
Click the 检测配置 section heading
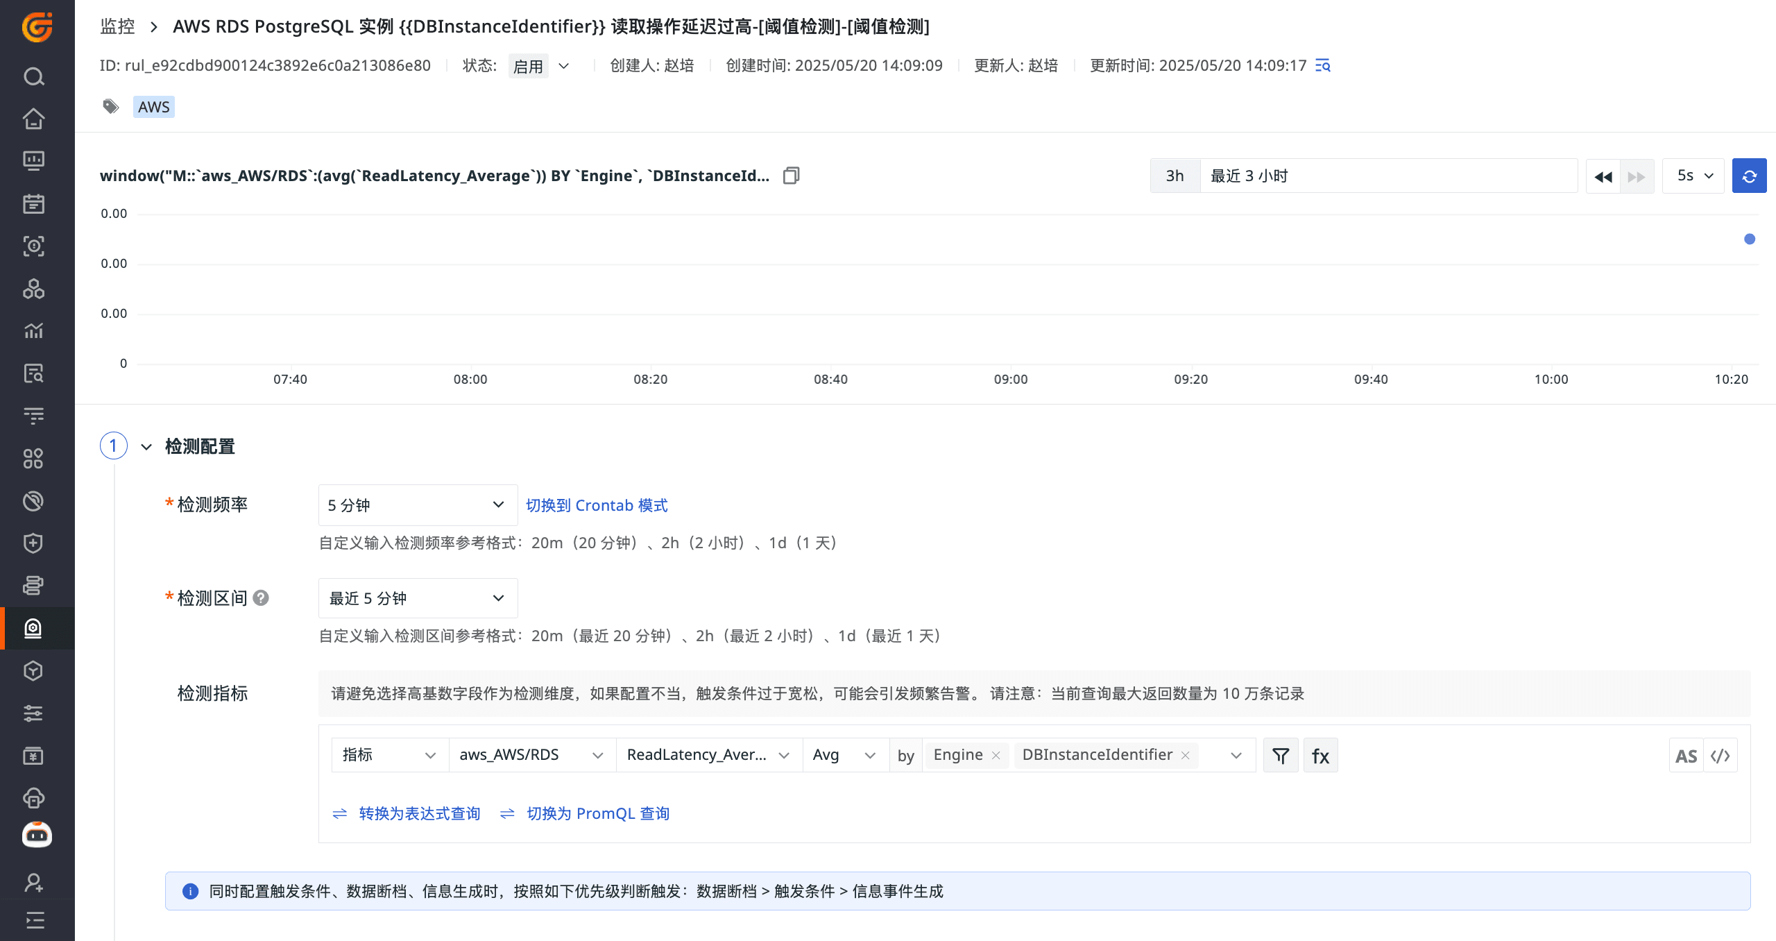(200, 446)
